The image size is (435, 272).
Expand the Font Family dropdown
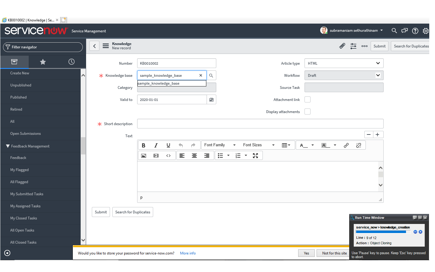point(220,145)
